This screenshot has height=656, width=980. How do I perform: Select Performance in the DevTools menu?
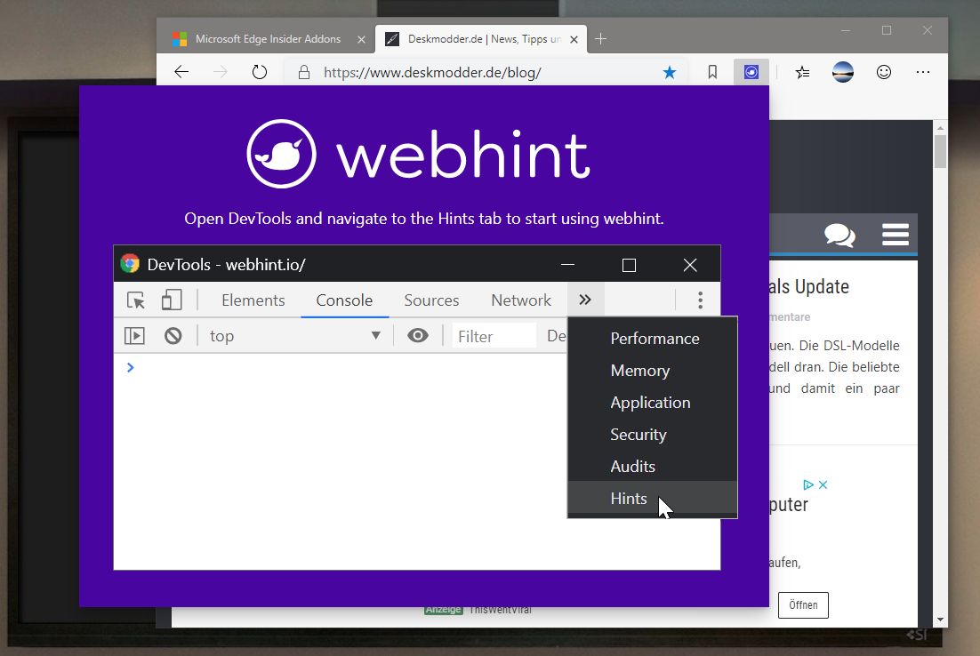point(655,339)
